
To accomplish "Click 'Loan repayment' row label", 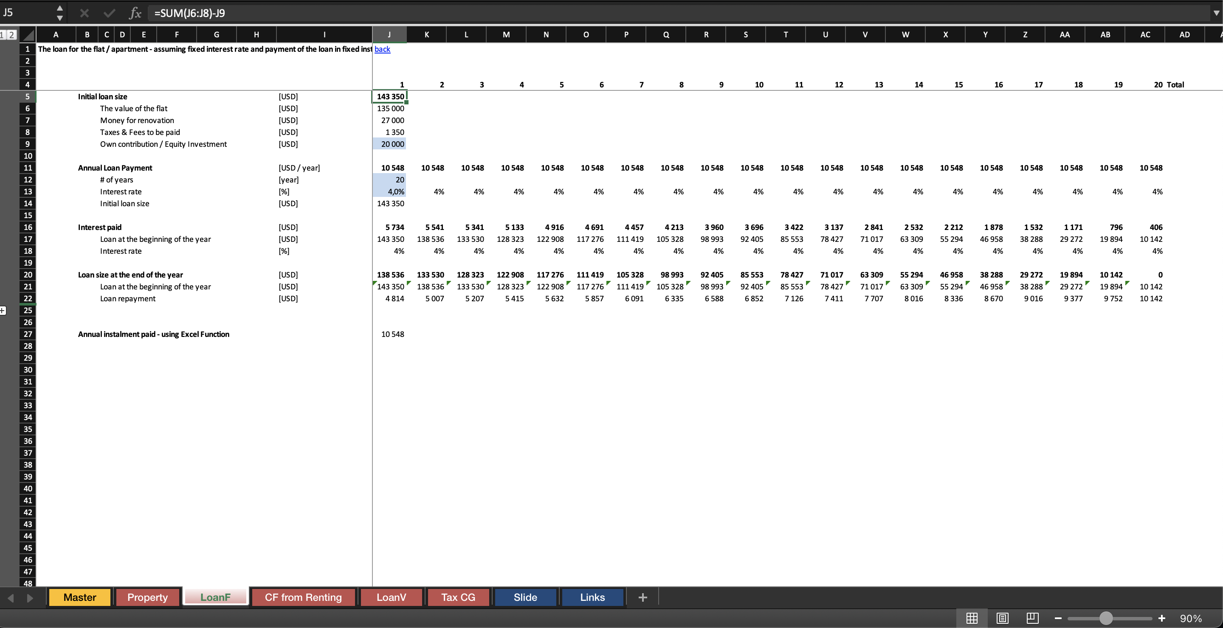I will [127, 298].
